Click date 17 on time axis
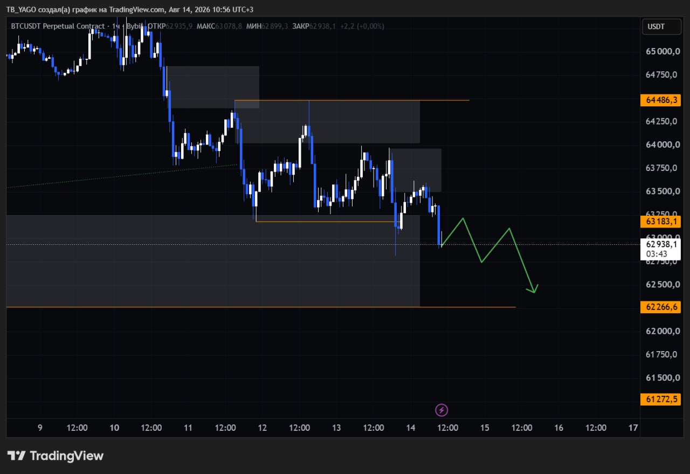Viewport: 690px width, 474px height. pos(633,428)
